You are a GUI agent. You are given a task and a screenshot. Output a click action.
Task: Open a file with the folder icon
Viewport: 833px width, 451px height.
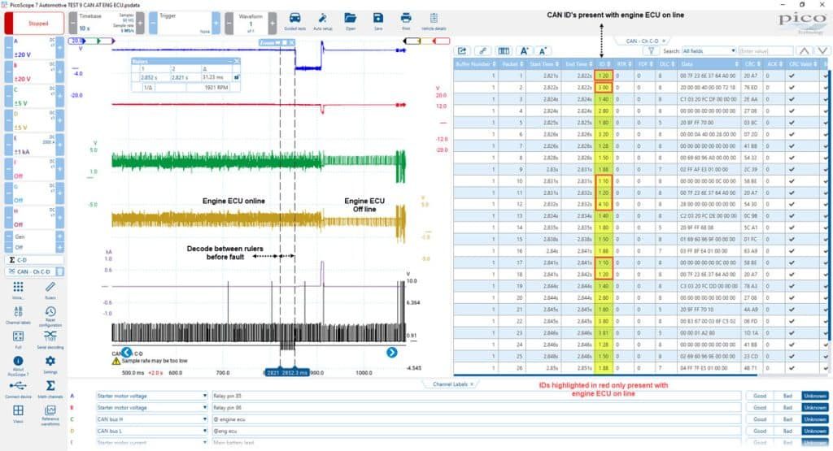(x=350, y=22)
